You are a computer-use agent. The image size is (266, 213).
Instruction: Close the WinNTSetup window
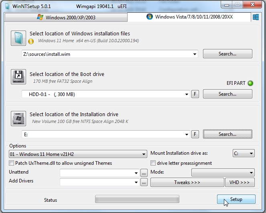coord(252,4)
